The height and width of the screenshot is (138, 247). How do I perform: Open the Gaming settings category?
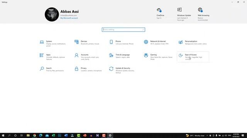158,57
